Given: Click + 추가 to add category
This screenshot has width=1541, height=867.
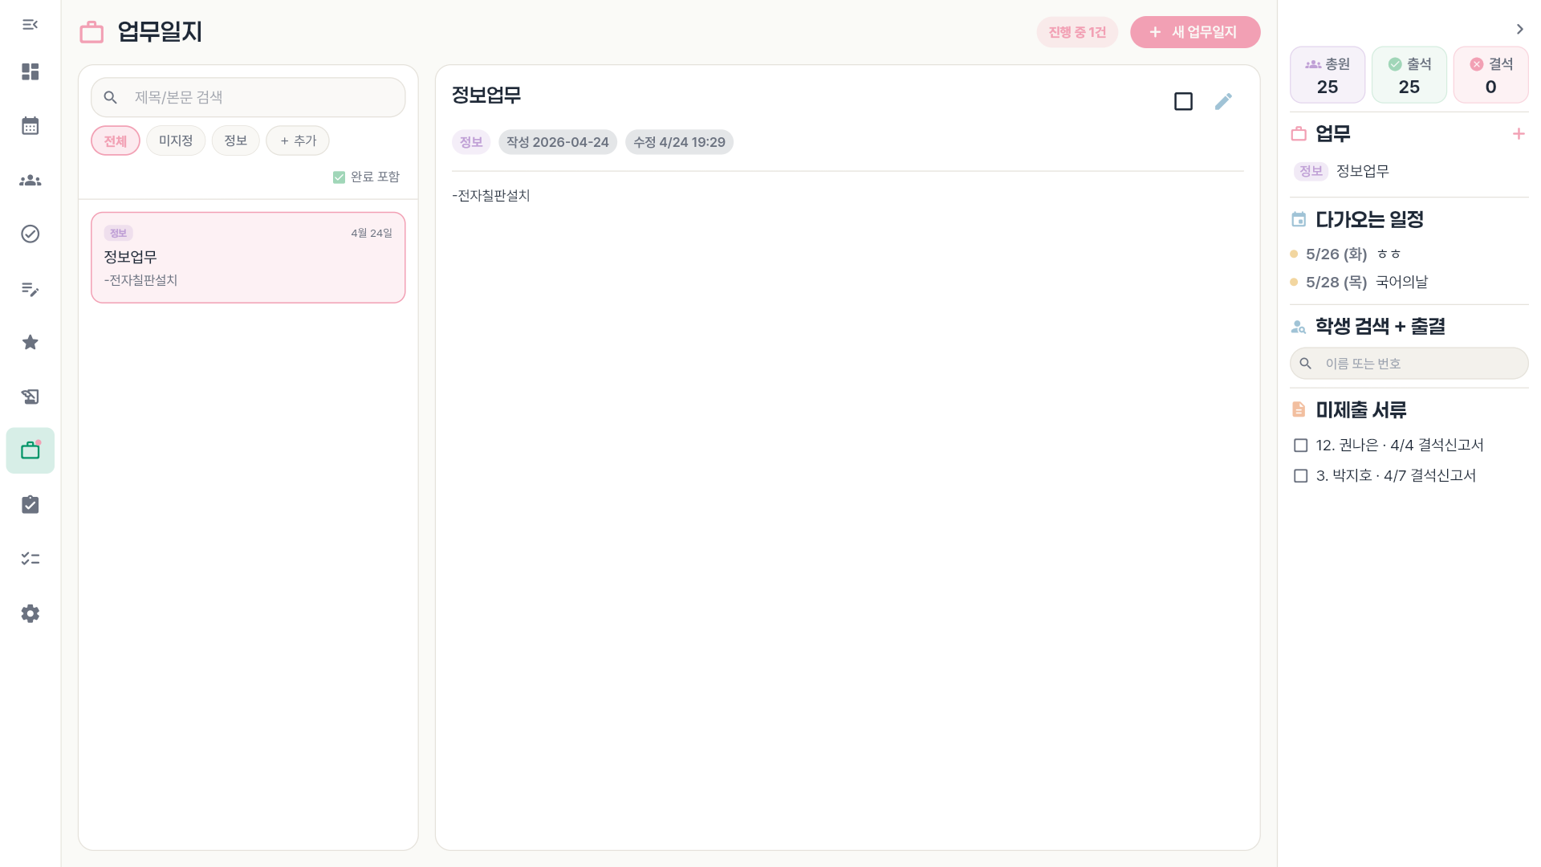Looking at the screenshot, I should tap(298, 140).
